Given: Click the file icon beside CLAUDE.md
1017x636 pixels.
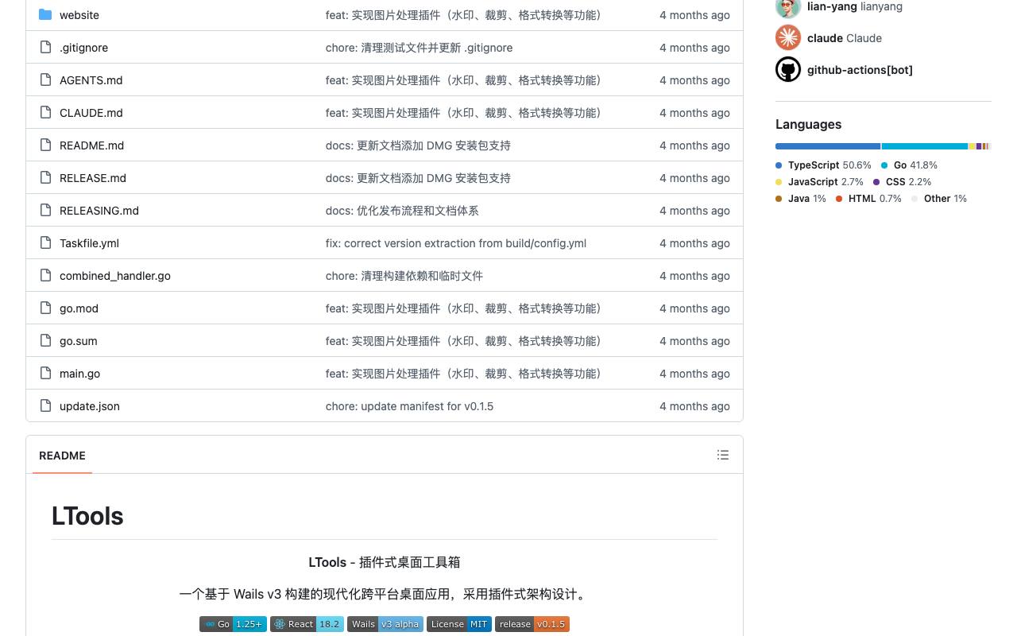Looking at the screenshot, I should 45,113.
